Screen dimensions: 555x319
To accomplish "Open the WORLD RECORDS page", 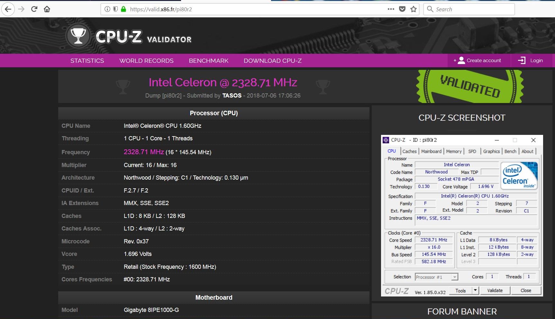I will tap(146, 61).
